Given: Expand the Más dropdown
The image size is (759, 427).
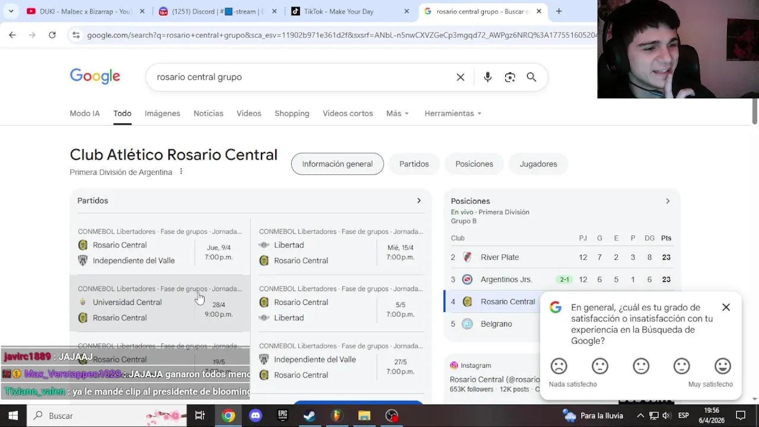Looking at the screenshot, I should (x=397, y=113).
